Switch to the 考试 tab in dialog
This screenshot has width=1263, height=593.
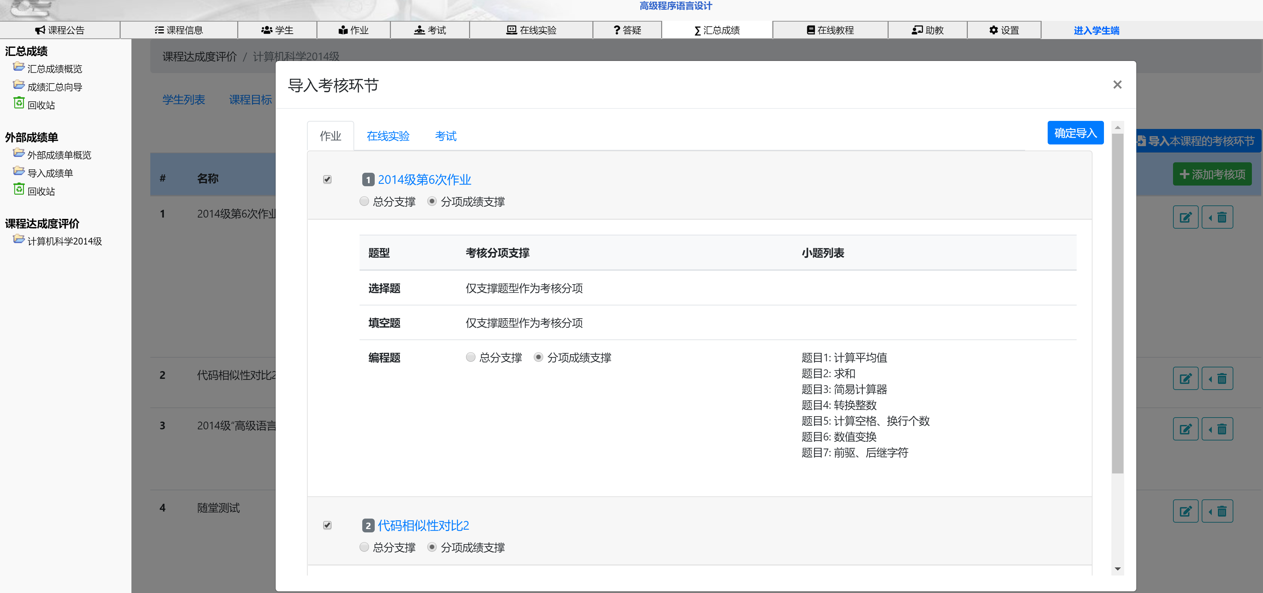click(445, 136)
